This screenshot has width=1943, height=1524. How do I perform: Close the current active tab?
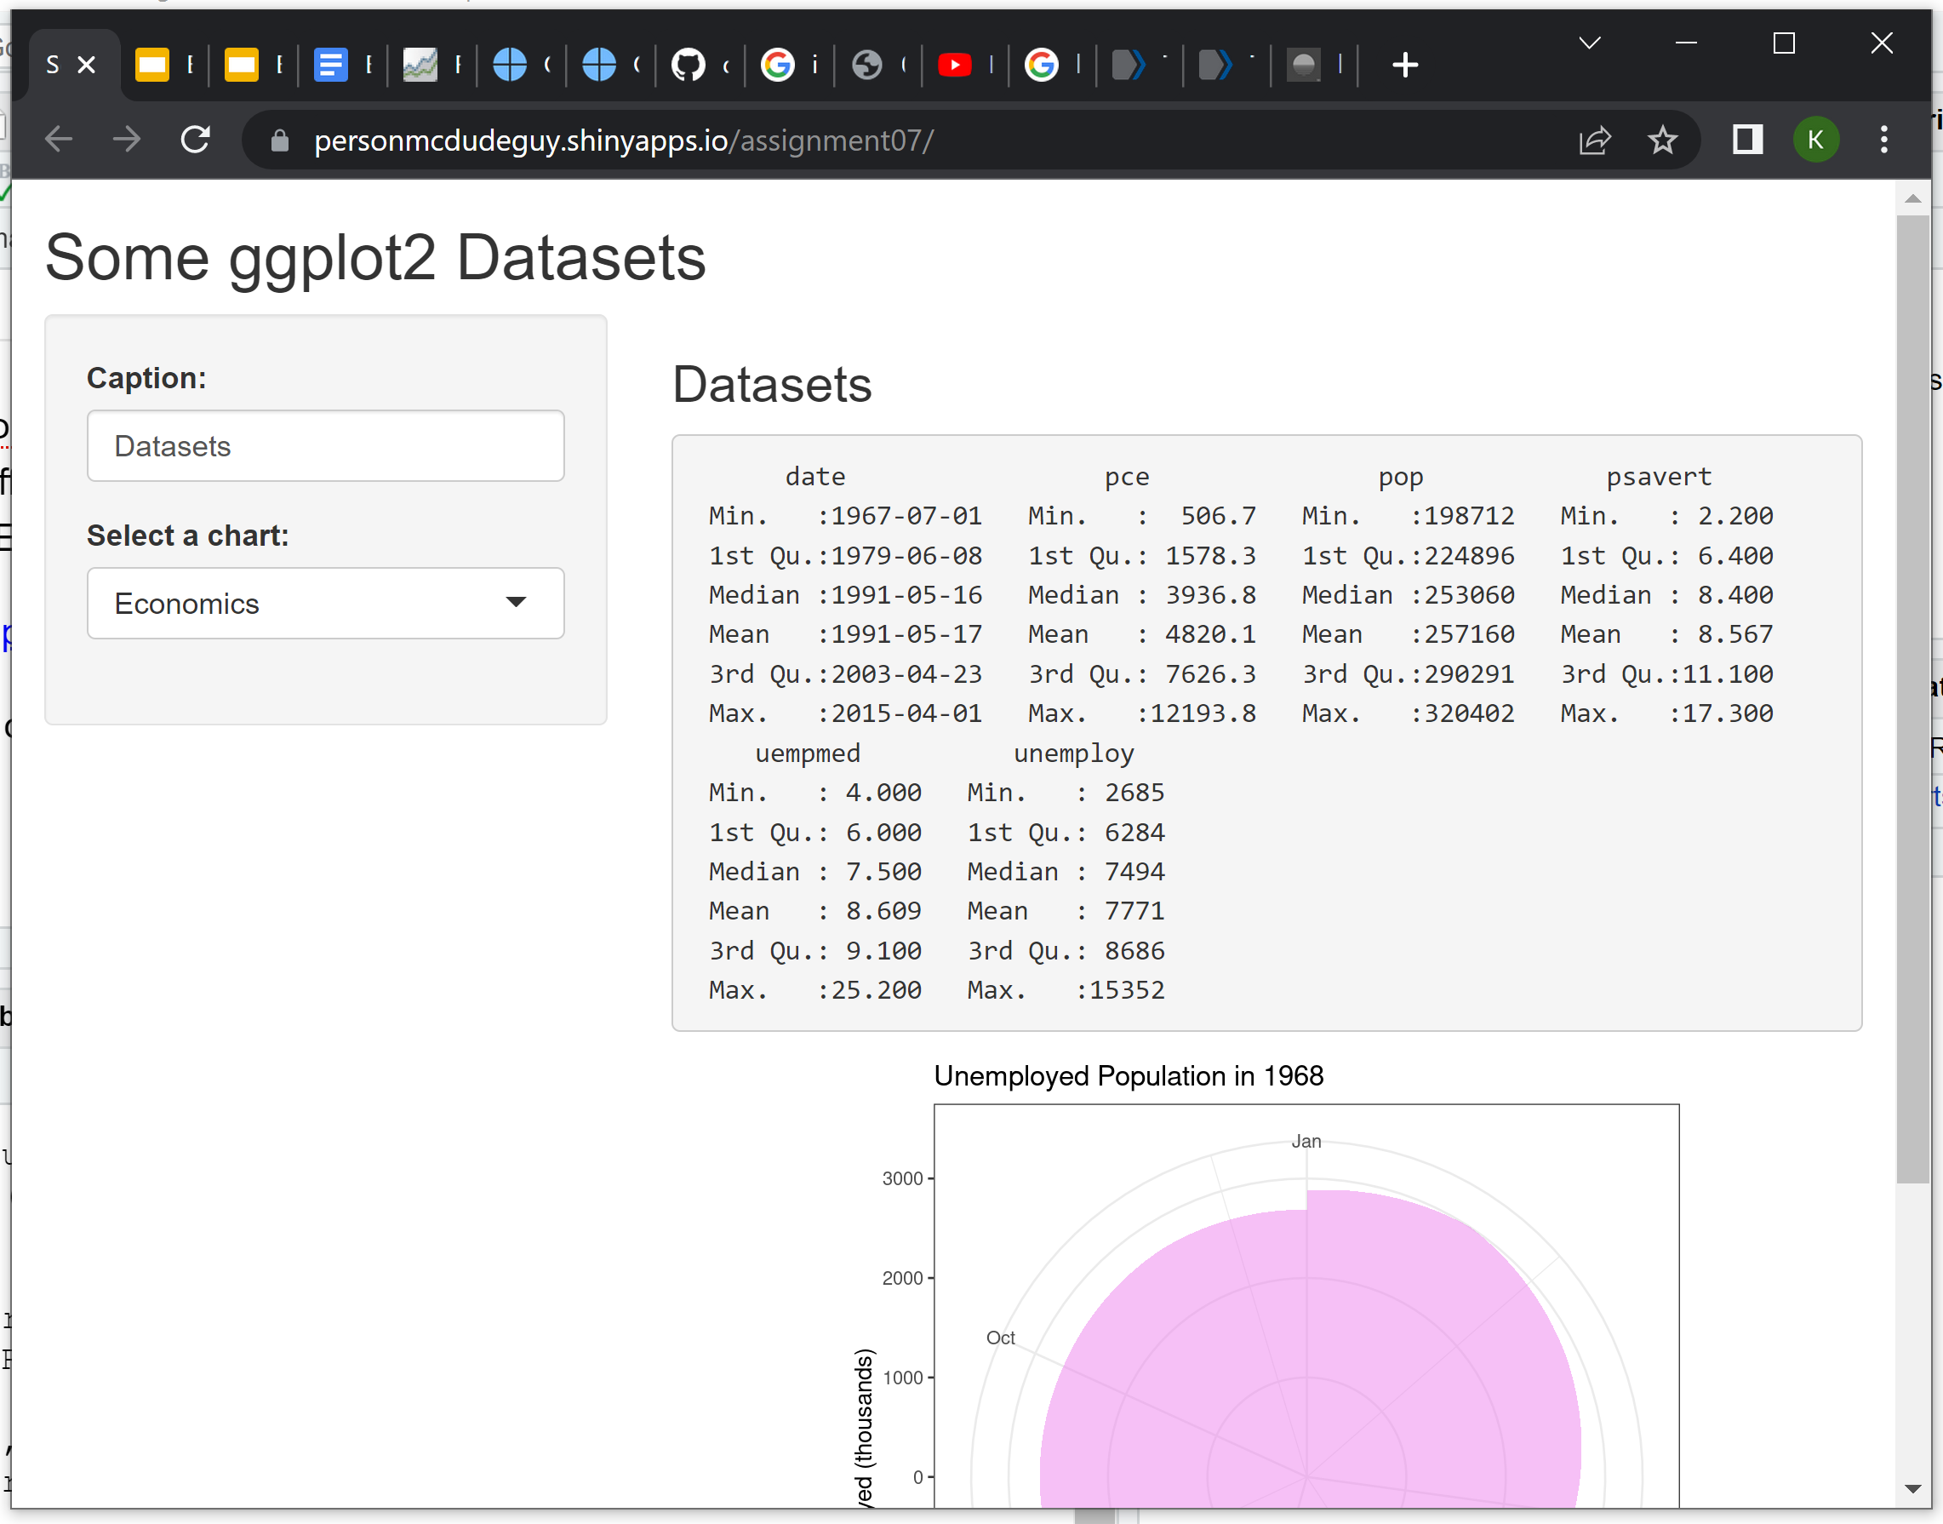[87, 64]
